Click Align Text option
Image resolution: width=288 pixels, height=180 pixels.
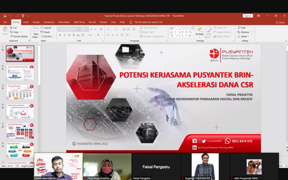point(147,32)
